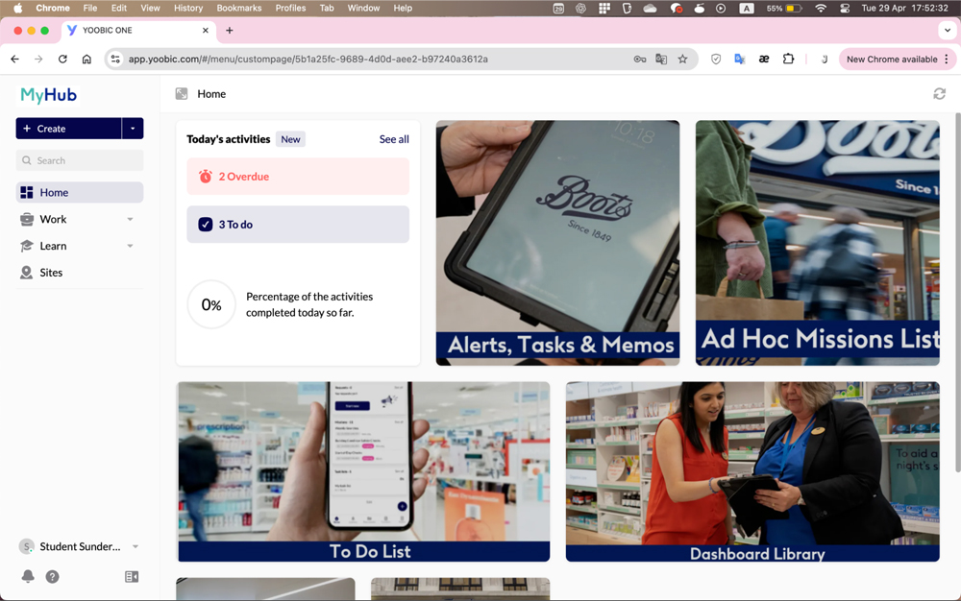Click the translate page icon in address bar

tap(661, 60)
